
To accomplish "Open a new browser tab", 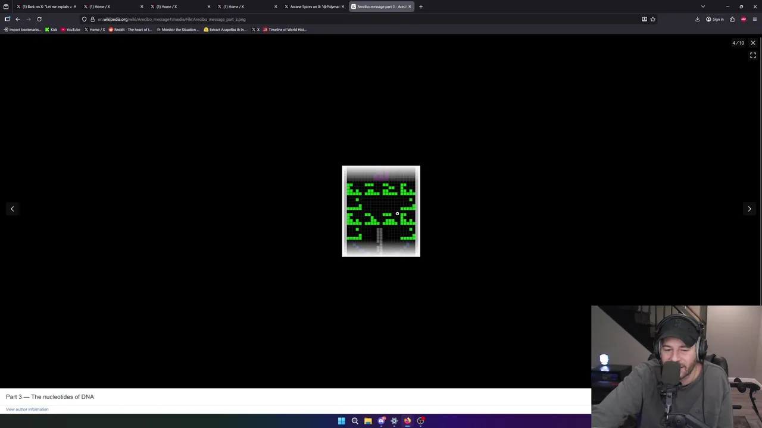I will coord(421,7).
